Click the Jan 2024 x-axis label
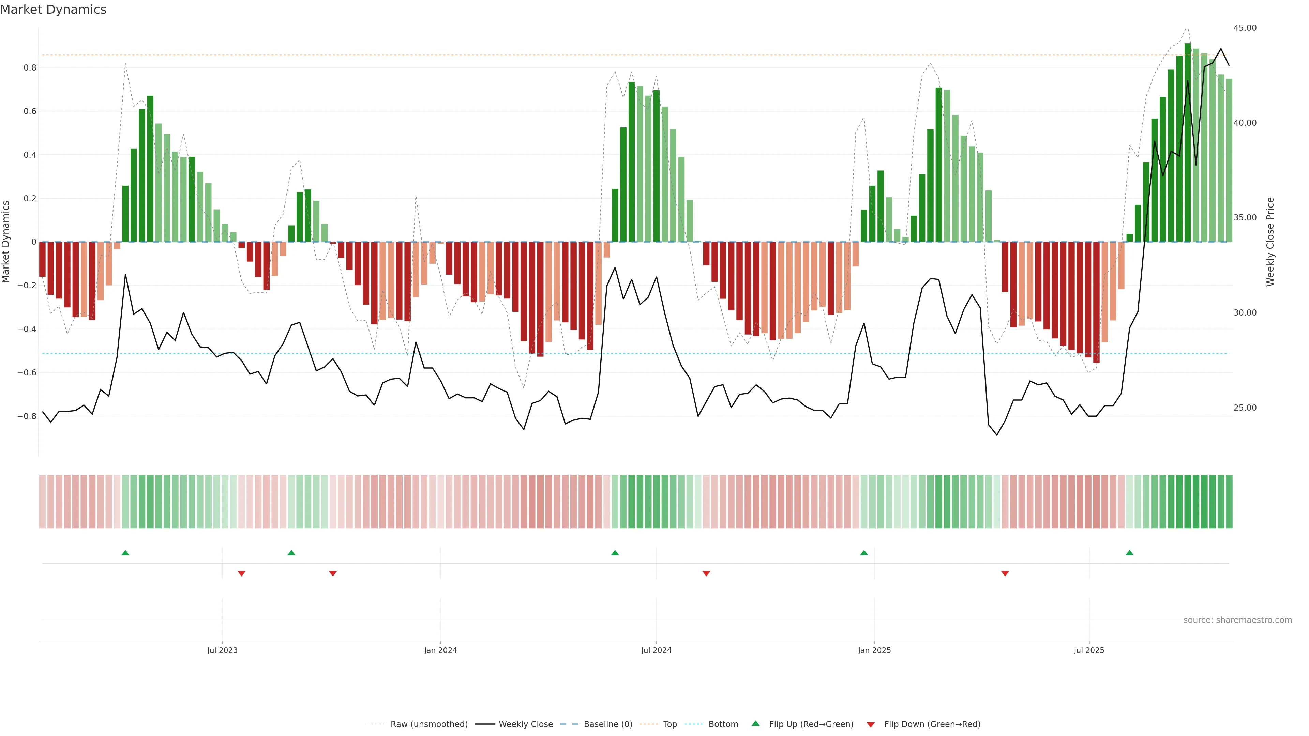This screenshot has width=1309, height=736. (x=440, y=650)
